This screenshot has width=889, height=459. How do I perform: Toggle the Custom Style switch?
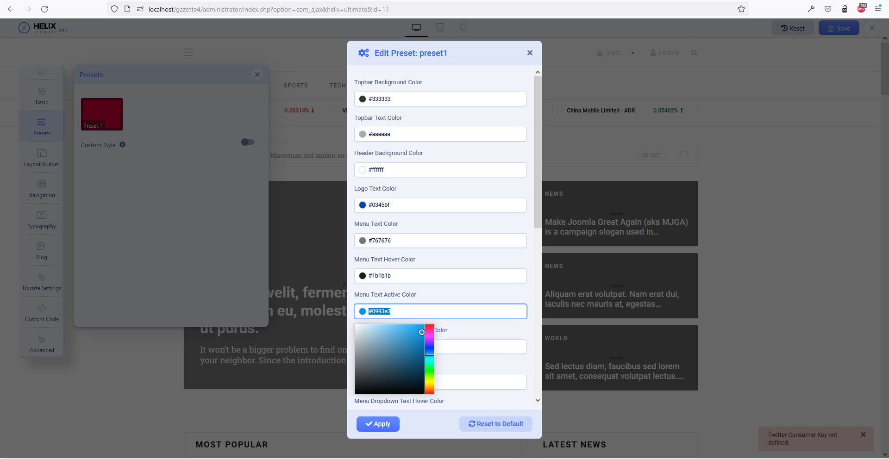click(248, 142)
